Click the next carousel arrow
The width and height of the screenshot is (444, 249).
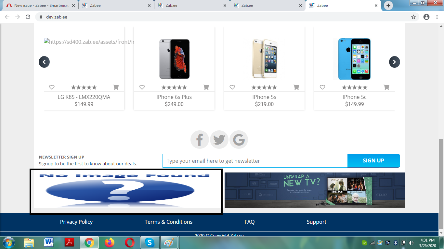coord(395,62)
